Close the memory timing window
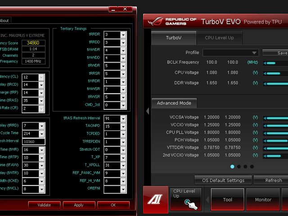The width and height of the screenshot is (288, 216). [x=125, y=9]
